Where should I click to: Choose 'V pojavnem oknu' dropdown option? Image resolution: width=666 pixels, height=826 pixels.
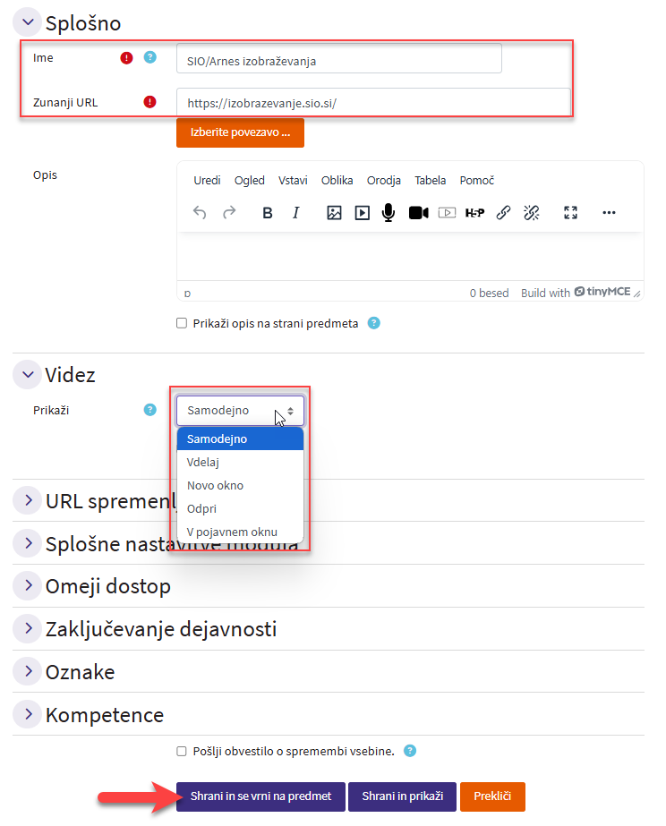pyautogui.click(x=232, y=532)
